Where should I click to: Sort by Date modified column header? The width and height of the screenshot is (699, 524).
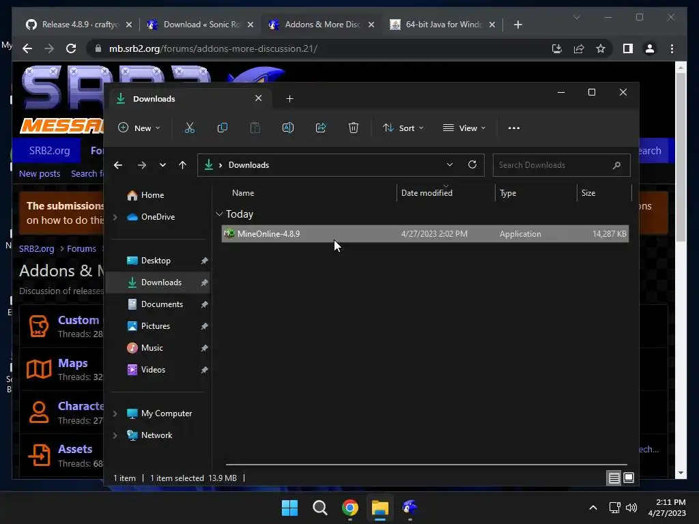[x=427, y=193]
